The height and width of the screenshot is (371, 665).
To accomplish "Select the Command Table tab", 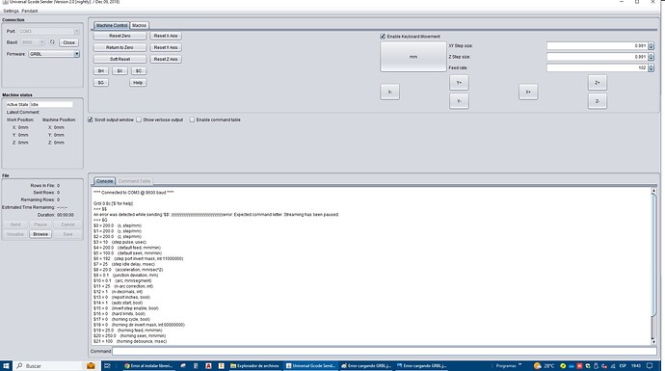I will [134, 181].
